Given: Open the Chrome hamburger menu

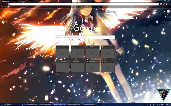Looking at the screenshot, I should pyautogui.click(x=169, y=4).
